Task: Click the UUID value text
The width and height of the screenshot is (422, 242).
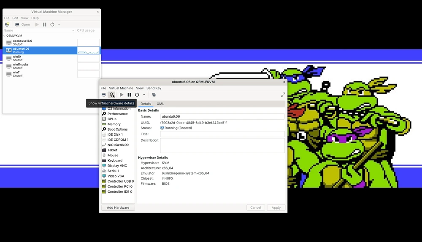Action: 194,123
